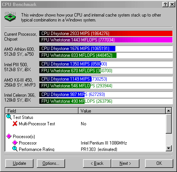Open the Options... dialog

tap(51, 163)
